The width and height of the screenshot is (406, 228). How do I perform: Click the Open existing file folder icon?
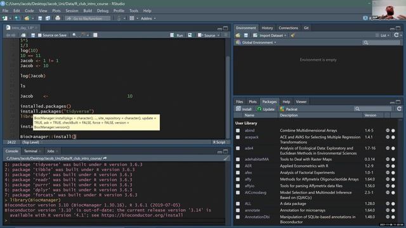[27, 18]
